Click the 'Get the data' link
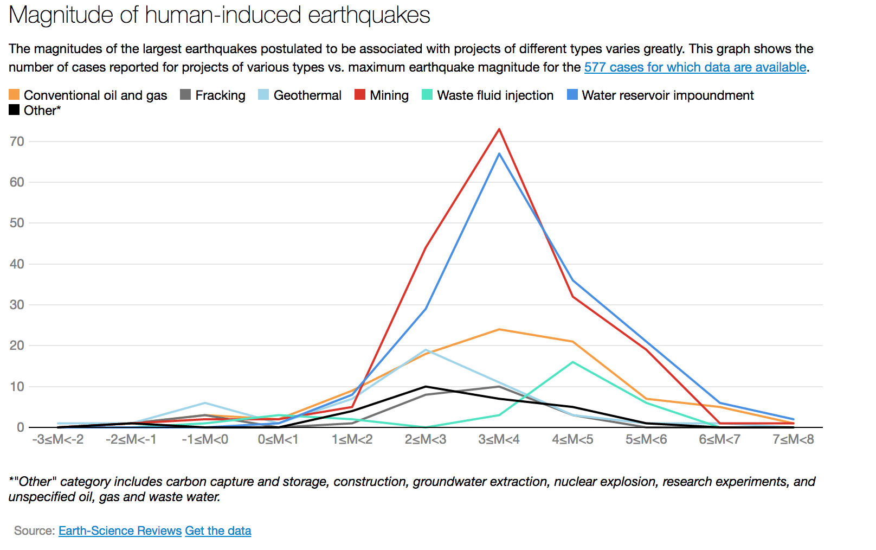876x550 pixels. (x=218, y=530)
